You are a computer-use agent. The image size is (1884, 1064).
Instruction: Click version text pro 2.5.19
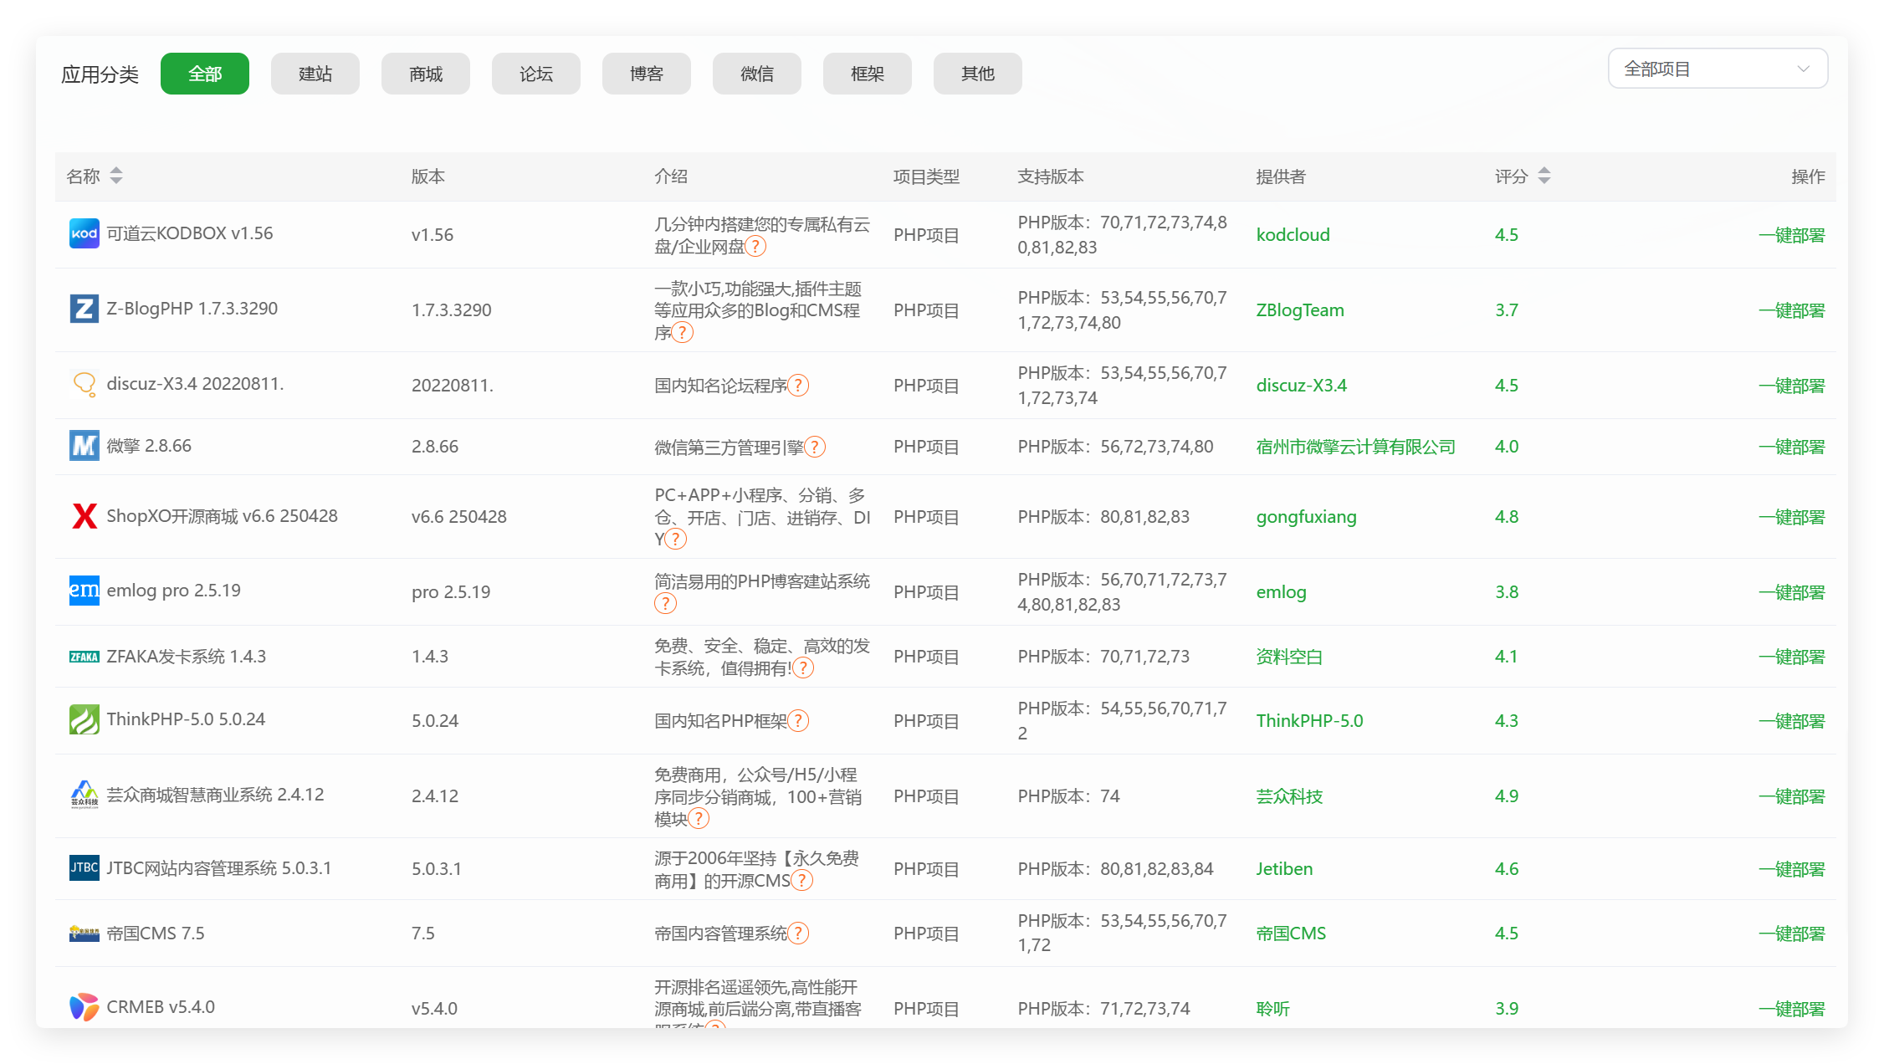click(450, 592)
